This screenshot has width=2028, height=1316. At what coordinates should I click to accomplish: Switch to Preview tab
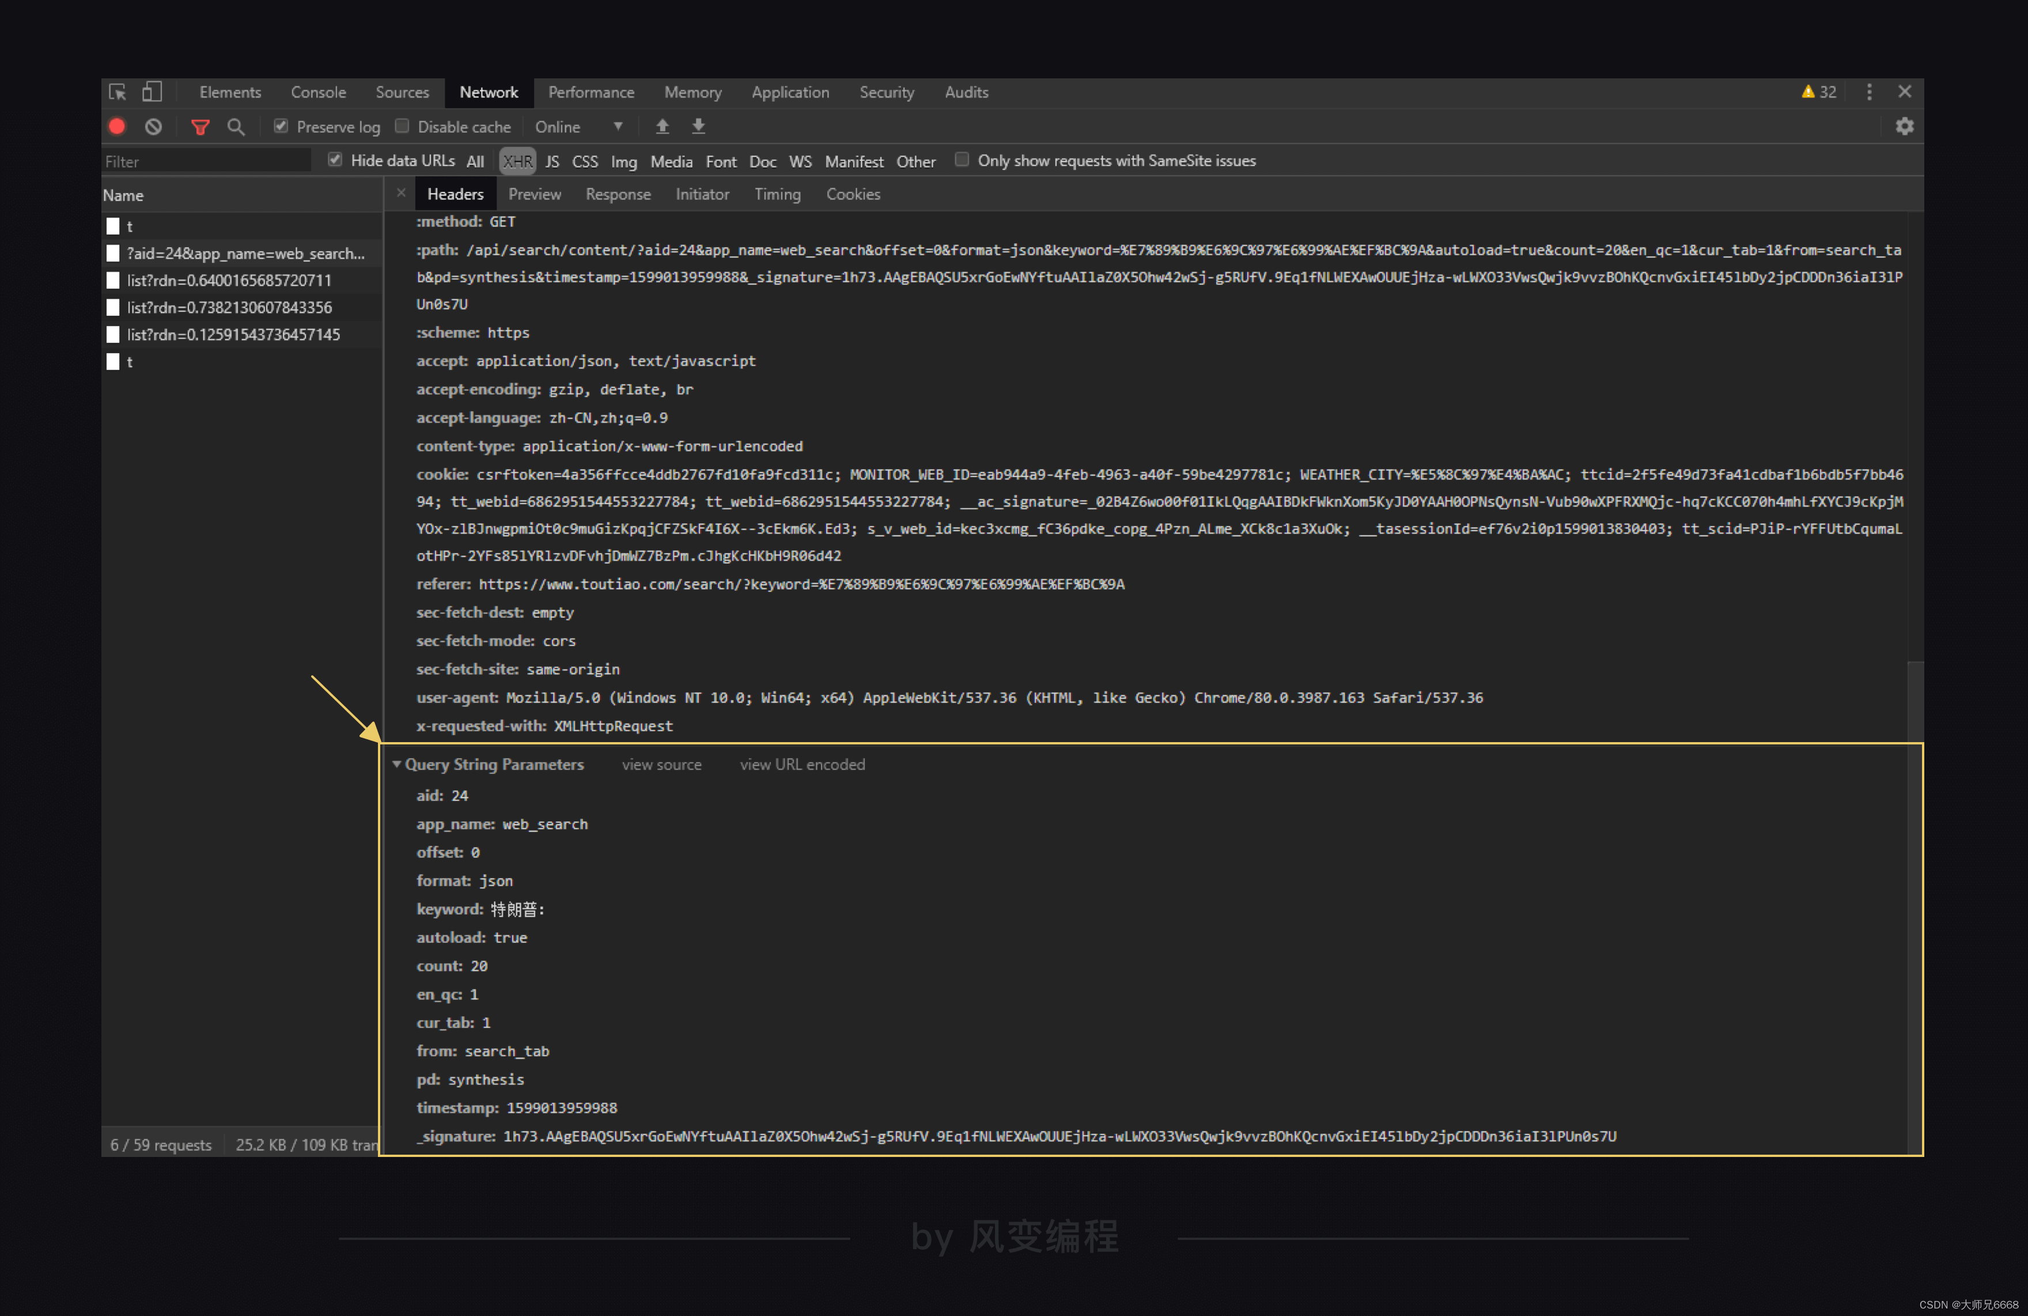tap(535, 194)
